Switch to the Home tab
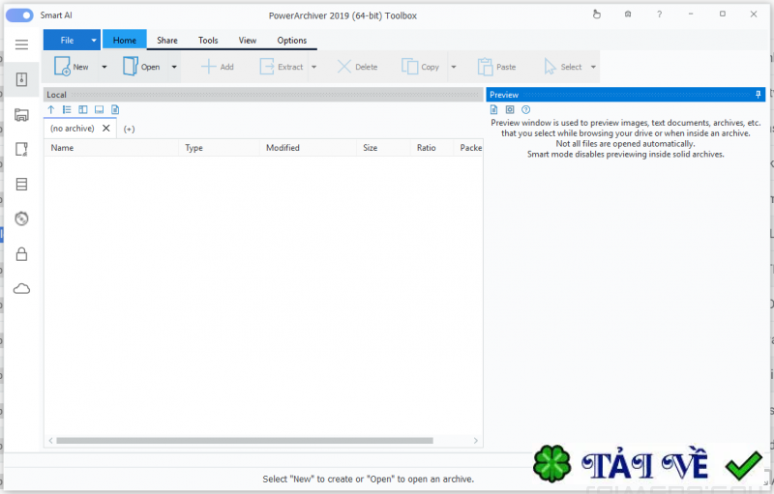This screenshot has width=774, height=494. tap(125, 41)
